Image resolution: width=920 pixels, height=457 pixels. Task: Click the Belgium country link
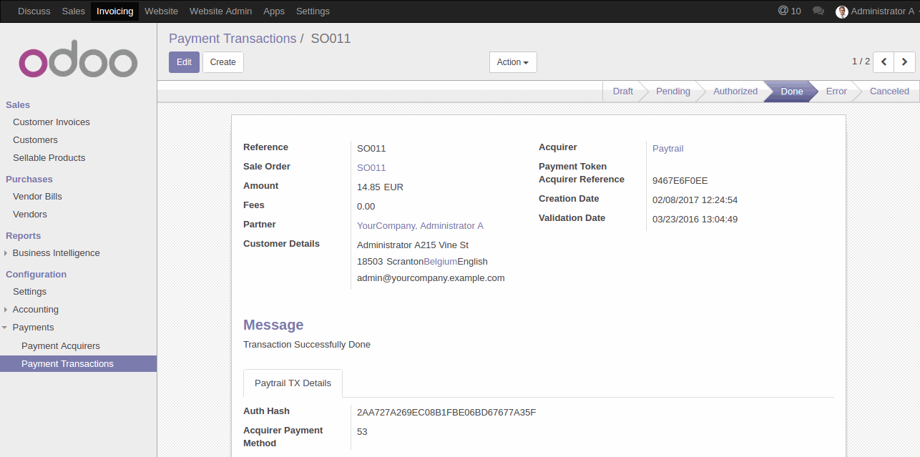[x=440, y=262]
